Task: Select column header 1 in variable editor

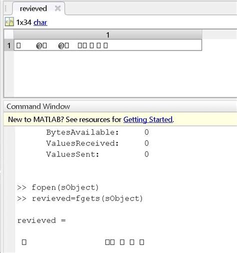Action: (107, 34)
